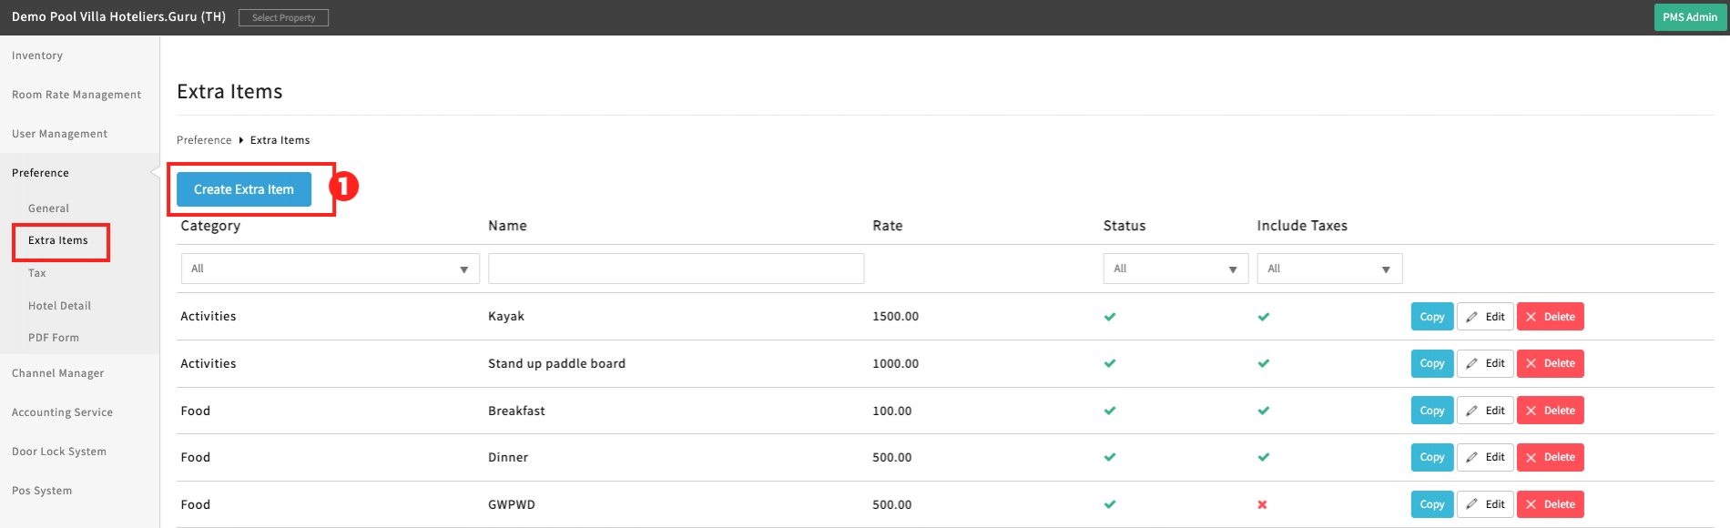
Task: Click the pencil Edit icon for Kayak
Action: [x=1471, y=317]
